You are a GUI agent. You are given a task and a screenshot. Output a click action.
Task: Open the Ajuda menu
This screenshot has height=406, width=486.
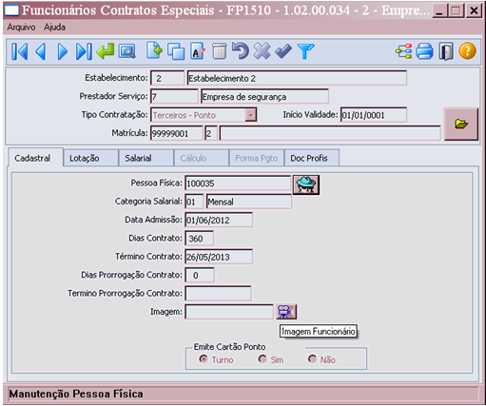tap(54, 28)
